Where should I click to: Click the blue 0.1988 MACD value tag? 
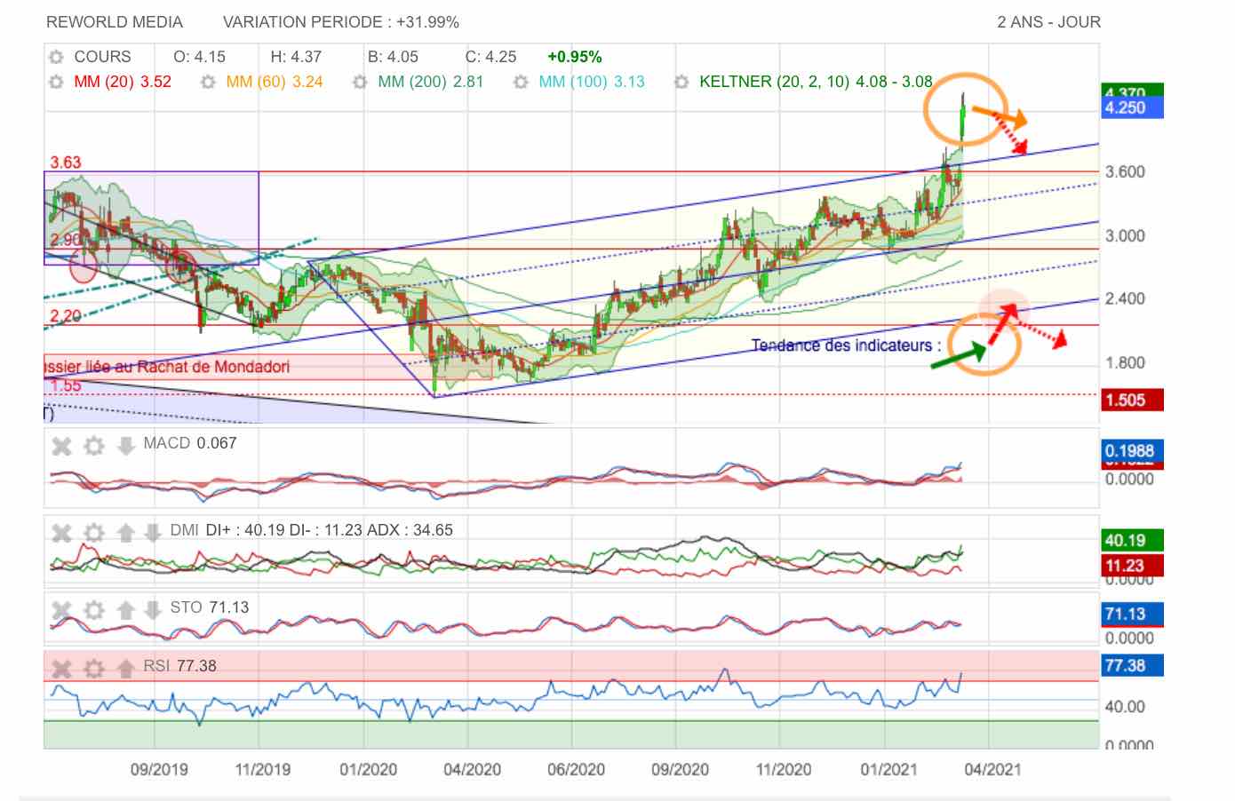point(1131,451)
